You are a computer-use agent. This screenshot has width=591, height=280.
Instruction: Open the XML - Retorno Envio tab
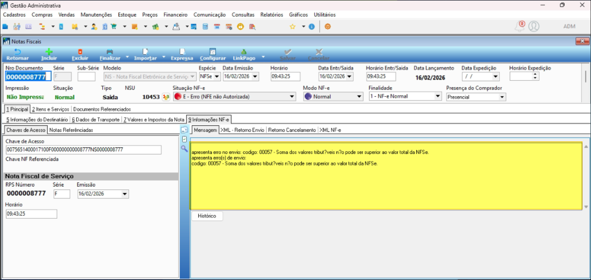242,130
